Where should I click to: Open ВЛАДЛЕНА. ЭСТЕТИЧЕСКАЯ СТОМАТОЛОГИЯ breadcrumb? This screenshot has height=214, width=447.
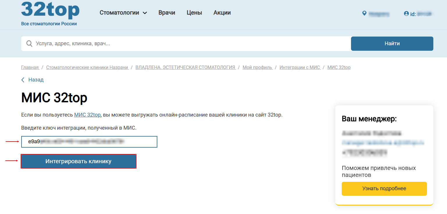click(x=186, y=67)
